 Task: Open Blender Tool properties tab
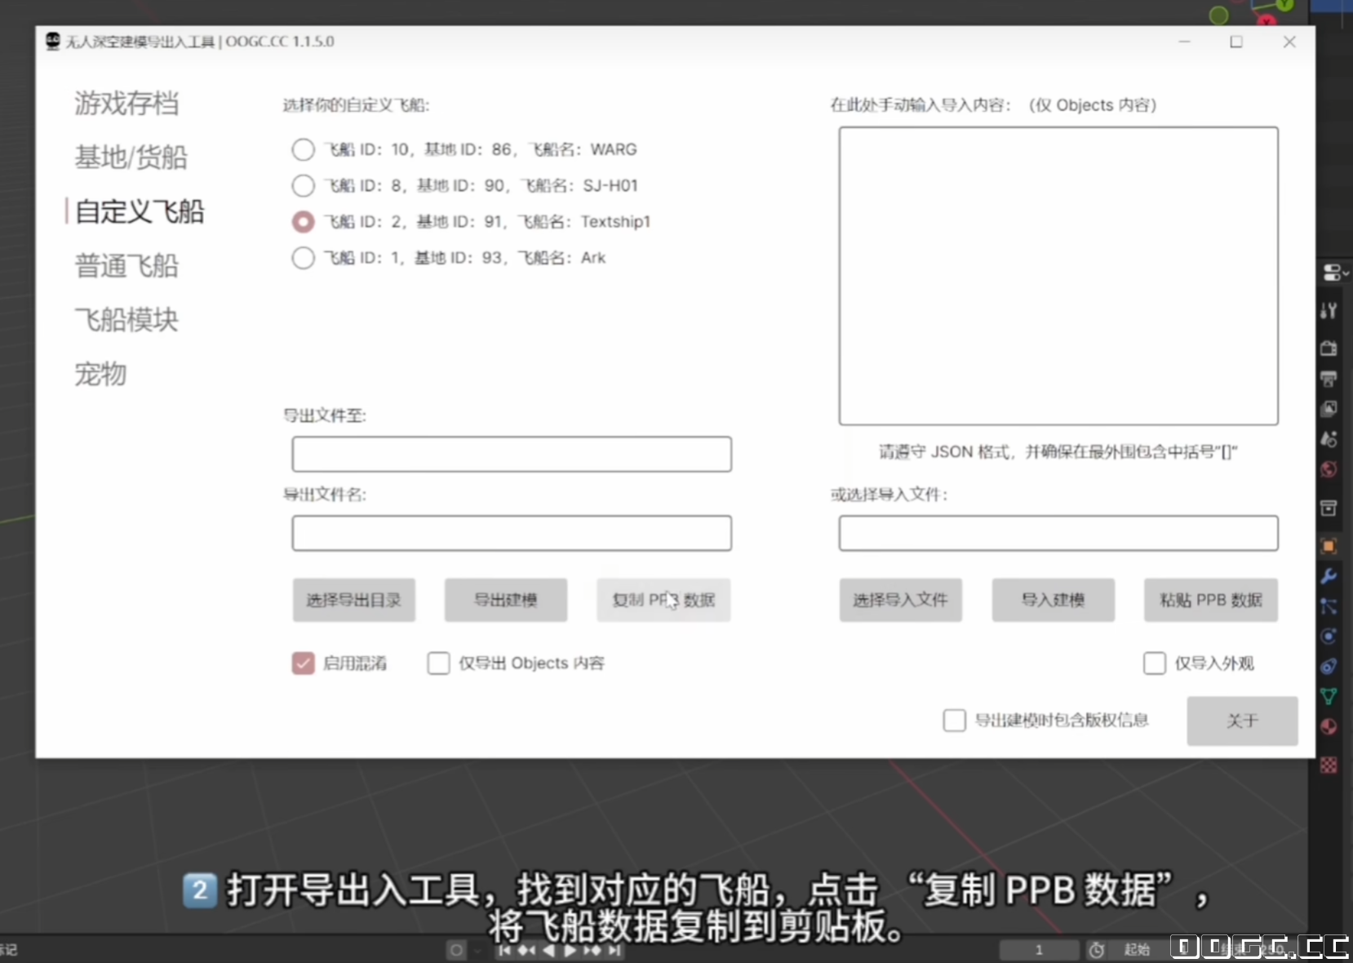[x=1329, y=311]
